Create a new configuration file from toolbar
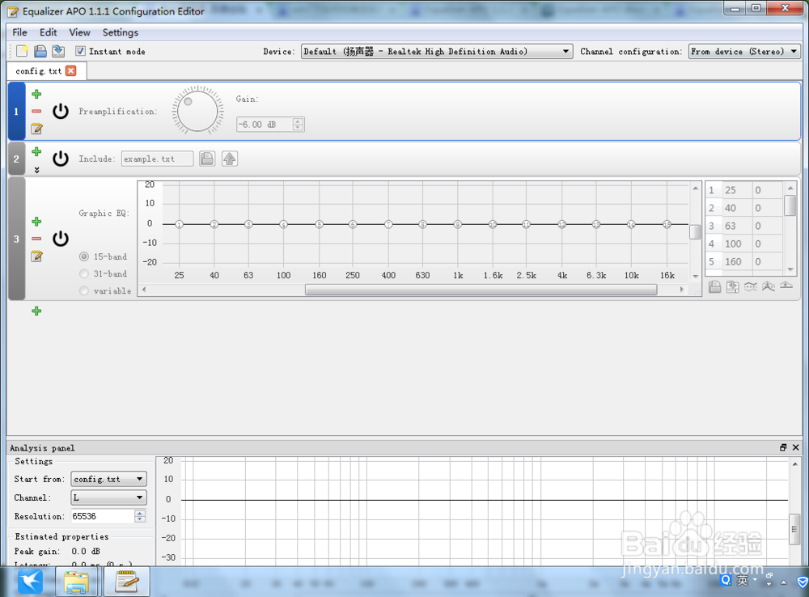This screenshot has height=597, width=809. click(22, 51)
